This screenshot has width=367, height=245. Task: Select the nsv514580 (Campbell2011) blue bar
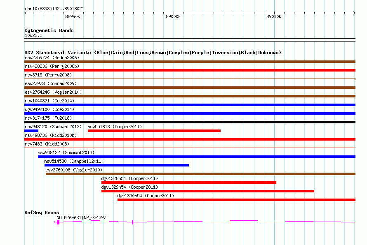117,165
